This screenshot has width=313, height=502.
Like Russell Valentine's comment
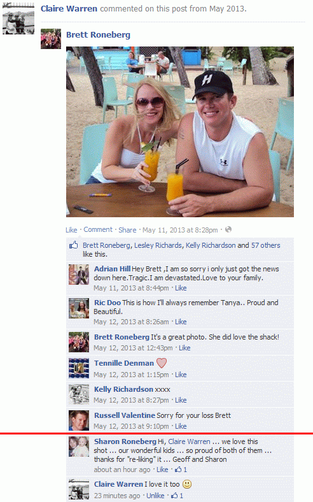(181, 426)
